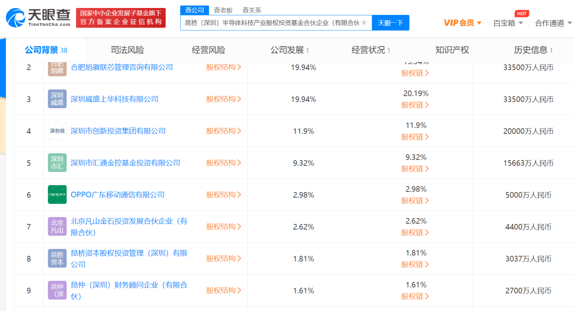Open 深圳市汇通金控基金投资有限公司 link
This screenshot has height=311, width=574.
[125, 162]
